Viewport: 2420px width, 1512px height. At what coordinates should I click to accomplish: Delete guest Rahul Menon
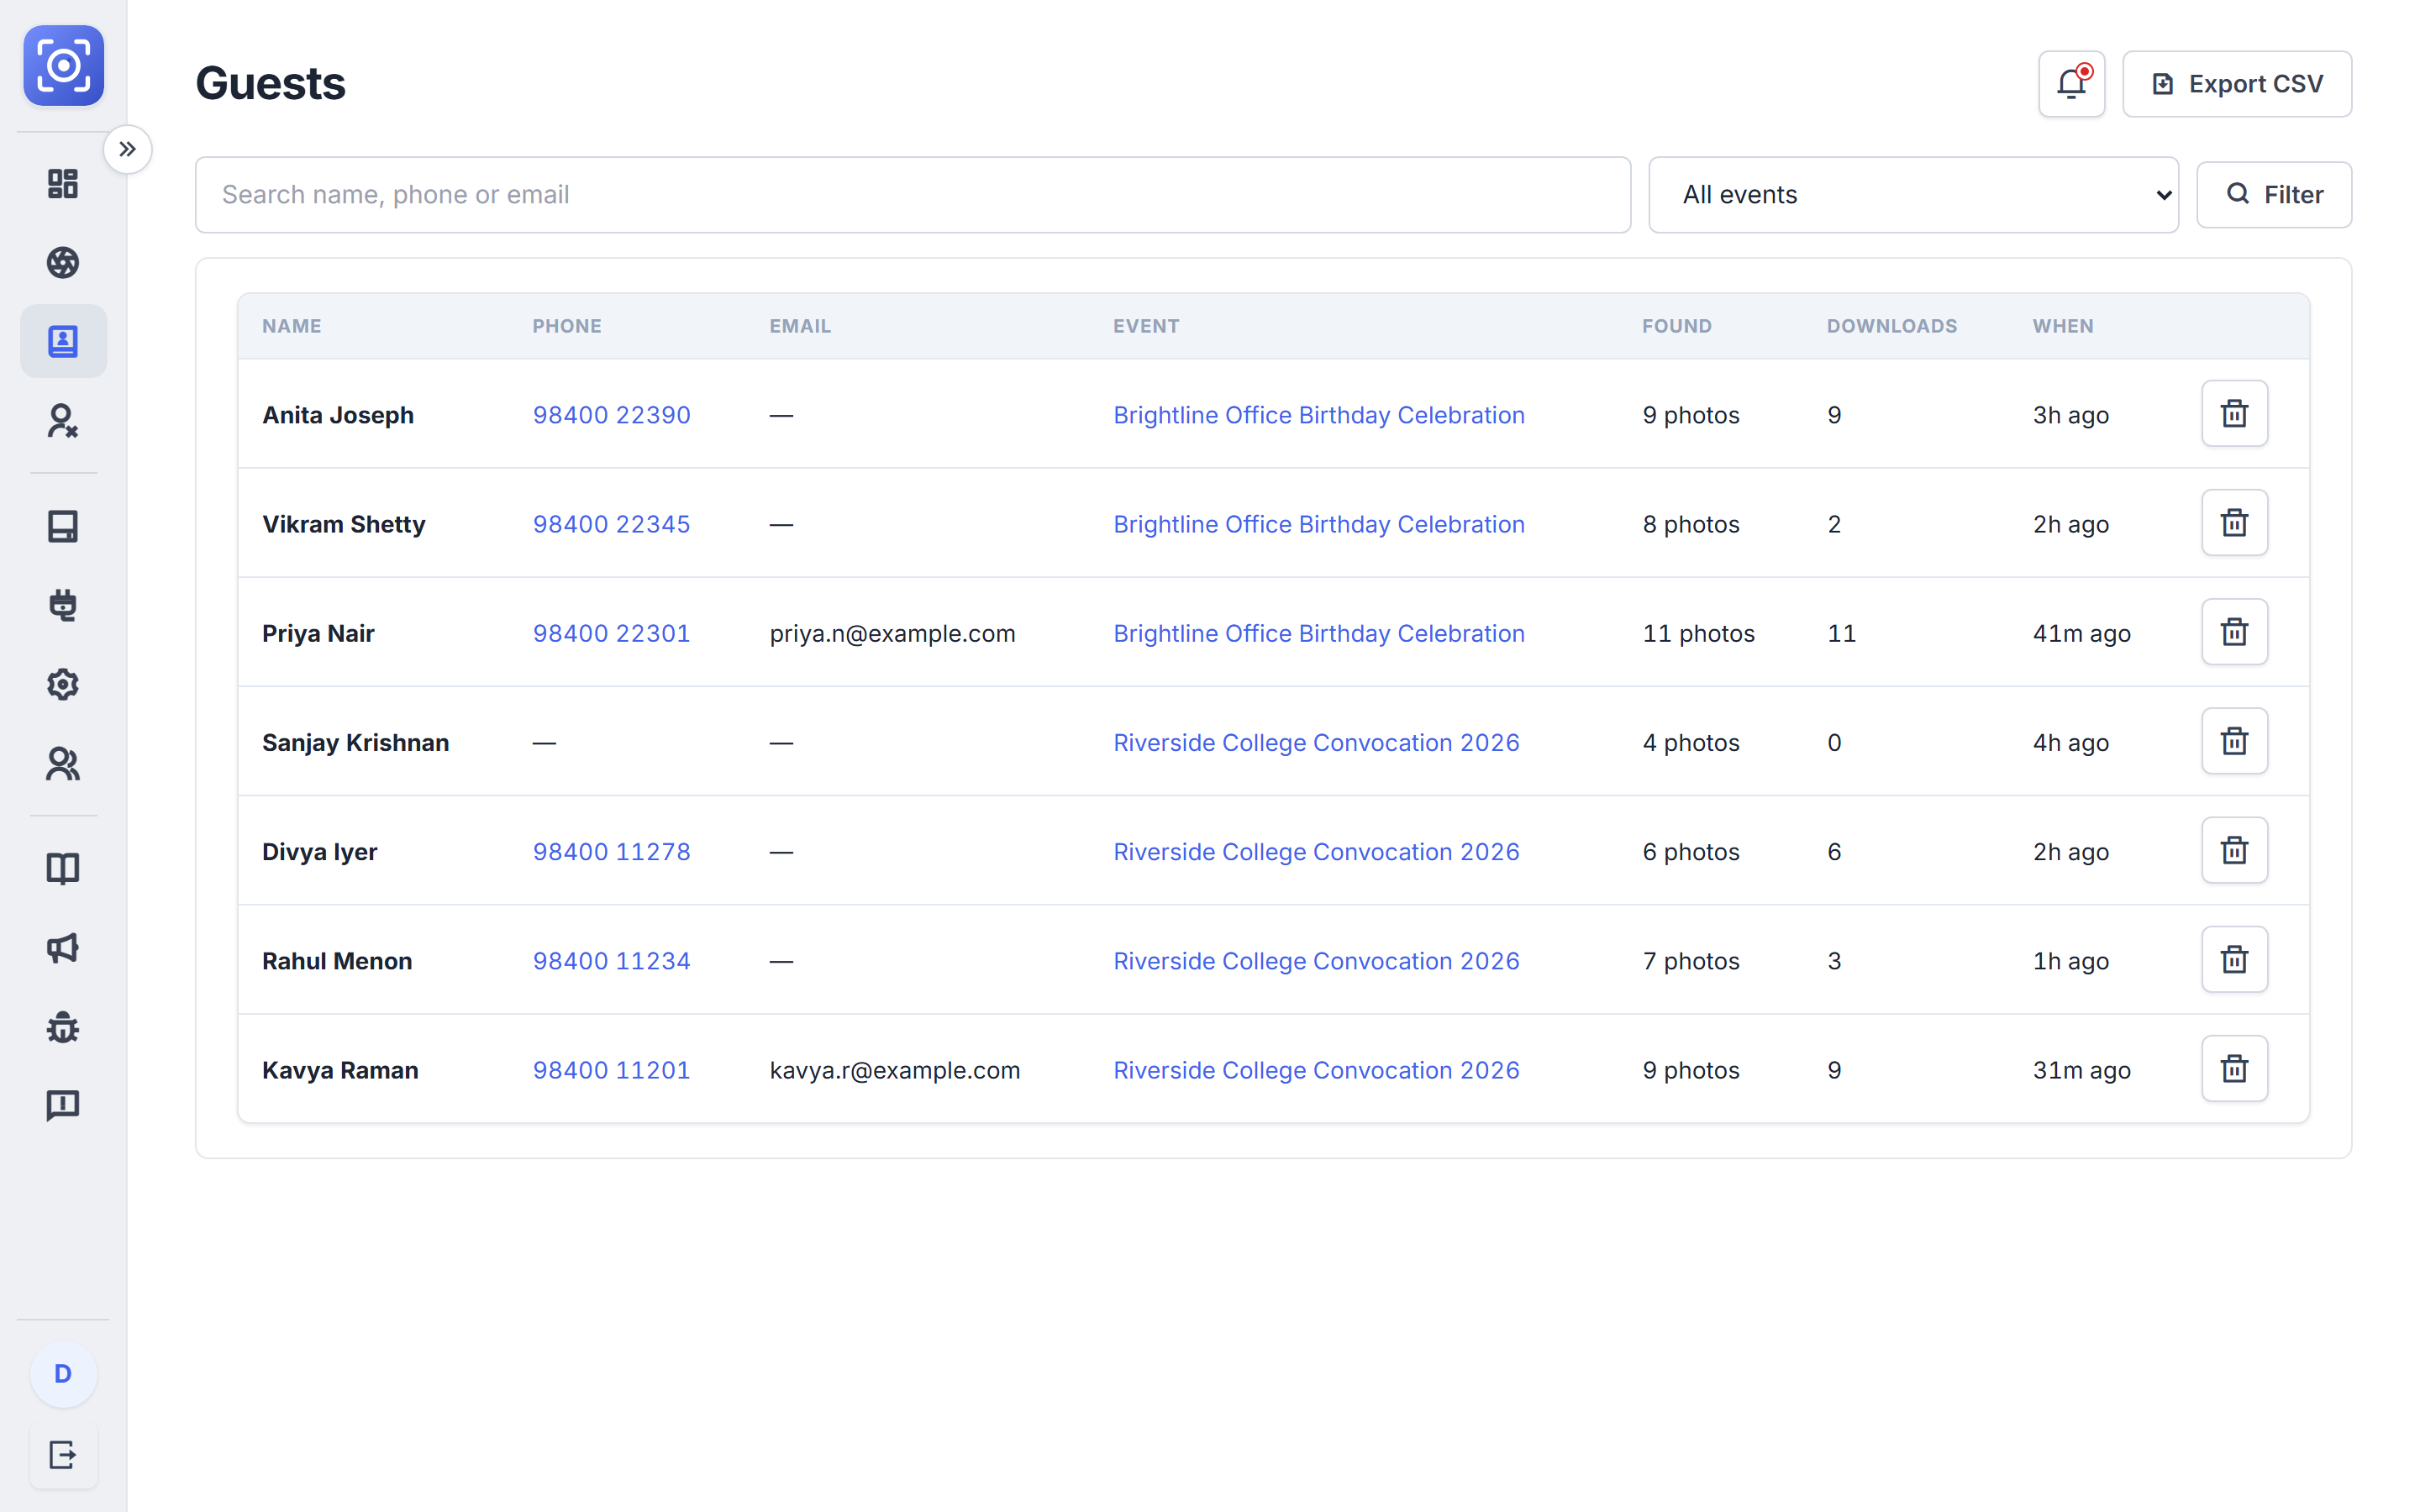tap(2235, 960)
